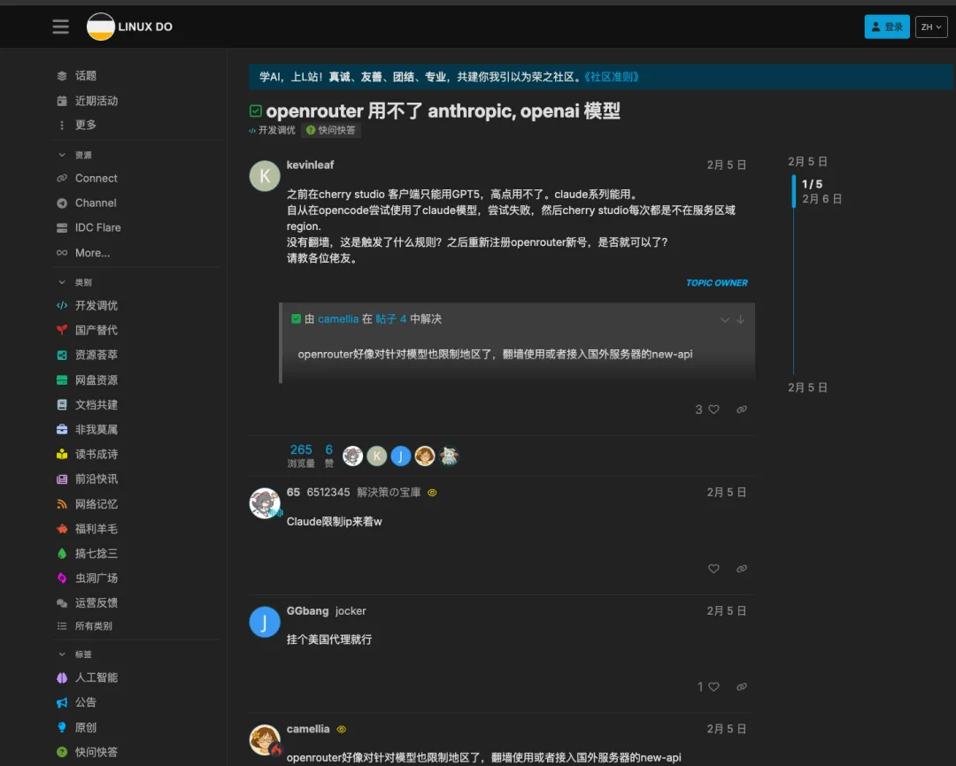Viewport: 956px width, 766px height.
Task: Open the 资源荟萃 category
Action: coord(96,355)
